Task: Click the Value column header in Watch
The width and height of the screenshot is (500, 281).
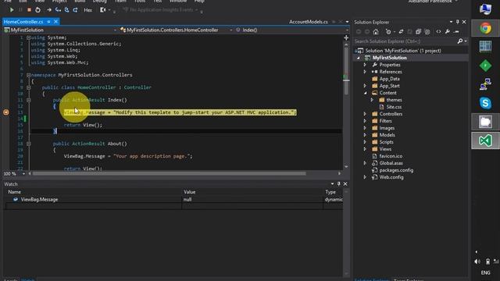Action: (x=189, y=192)
